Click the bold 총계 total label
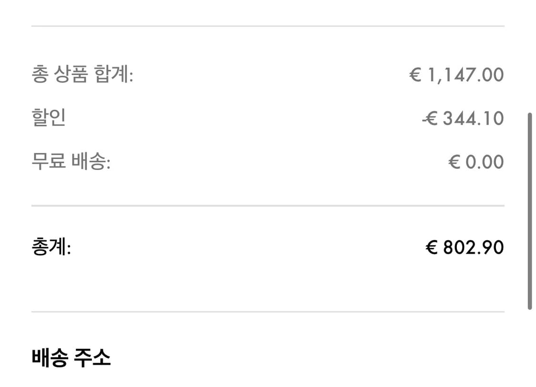The image size is (536, 387). pyautogui.click(x=51, y=248)
